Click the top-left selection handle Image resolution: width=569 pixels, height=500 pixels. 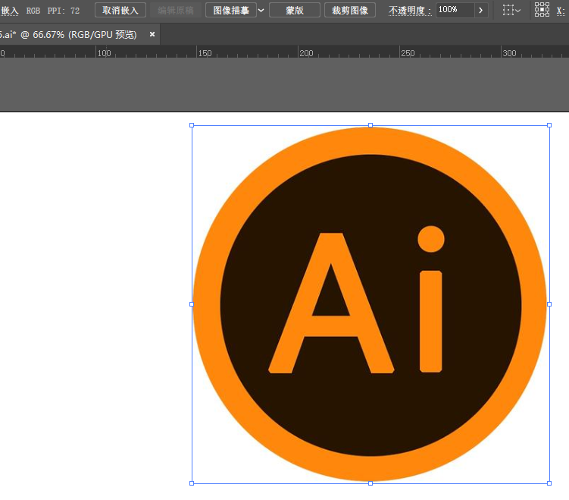click(x=192, y=125)
